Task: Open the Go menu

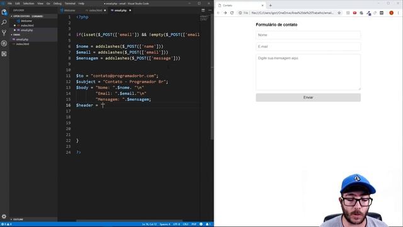Action: (x=48, y=4)
